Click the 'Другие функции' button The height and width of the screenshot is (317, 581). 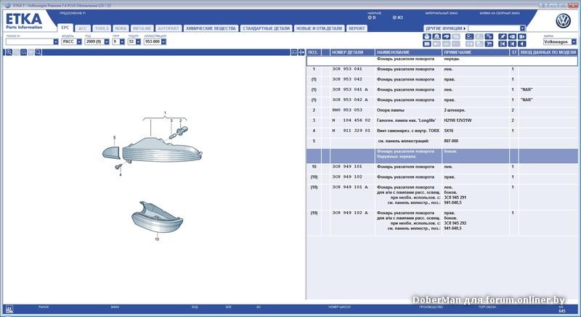[445, 28]
